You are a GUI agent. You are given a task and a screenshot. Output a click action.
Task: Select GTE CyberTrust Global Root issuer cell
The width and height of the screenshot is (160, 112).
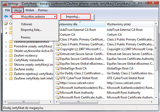(x=126, y=78)
